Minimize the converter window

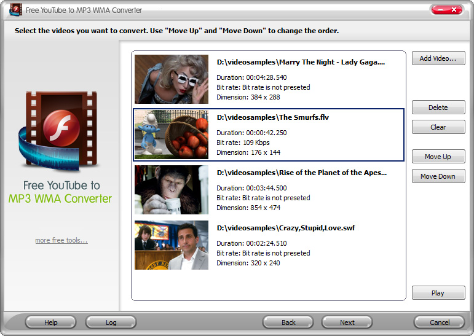(440, 10)
